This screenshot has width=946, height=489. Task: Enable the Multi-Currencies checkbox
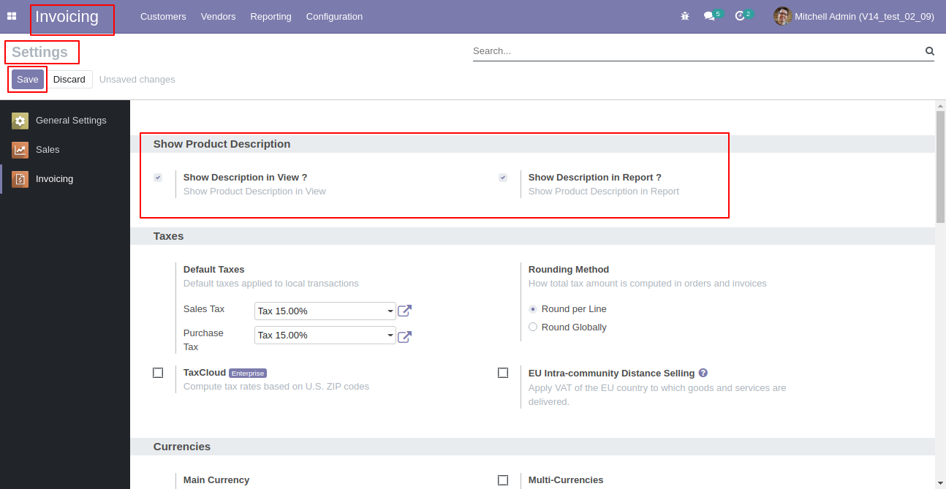(503, 480)
